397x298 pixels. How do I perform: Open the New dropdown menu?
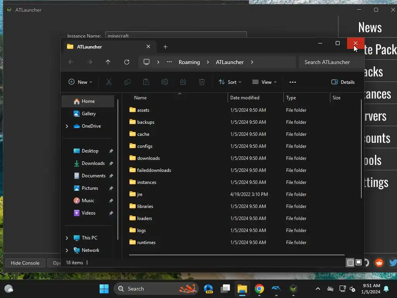point(80,82)
